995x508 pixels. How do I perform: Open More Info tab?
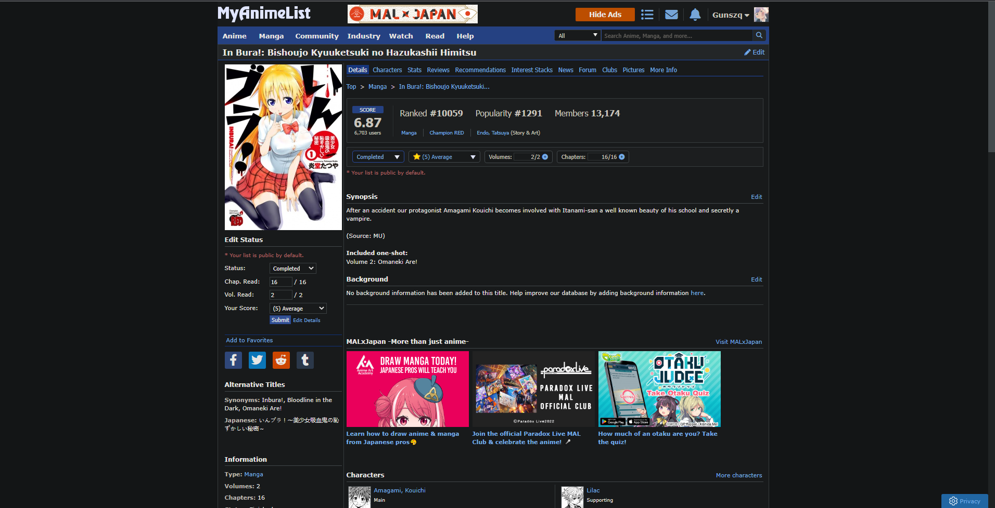point(664,70)
